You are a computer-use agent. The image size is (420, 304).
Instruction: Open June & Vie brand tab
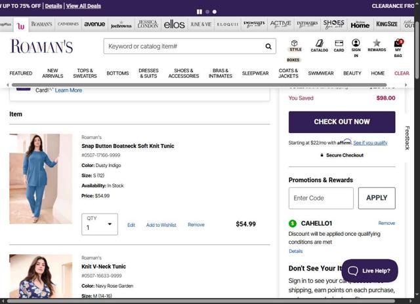click(201, 24)
